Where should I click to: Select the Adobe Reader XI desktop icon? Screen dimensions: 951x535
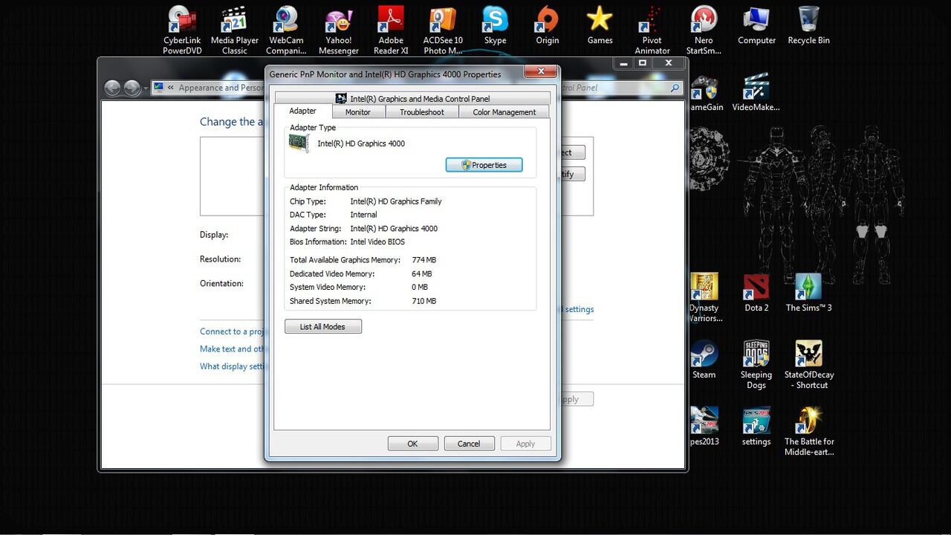tap(391, 30)
